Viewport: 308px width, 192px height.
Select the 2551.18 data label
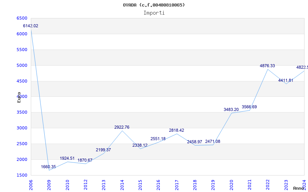pos(158,139)
